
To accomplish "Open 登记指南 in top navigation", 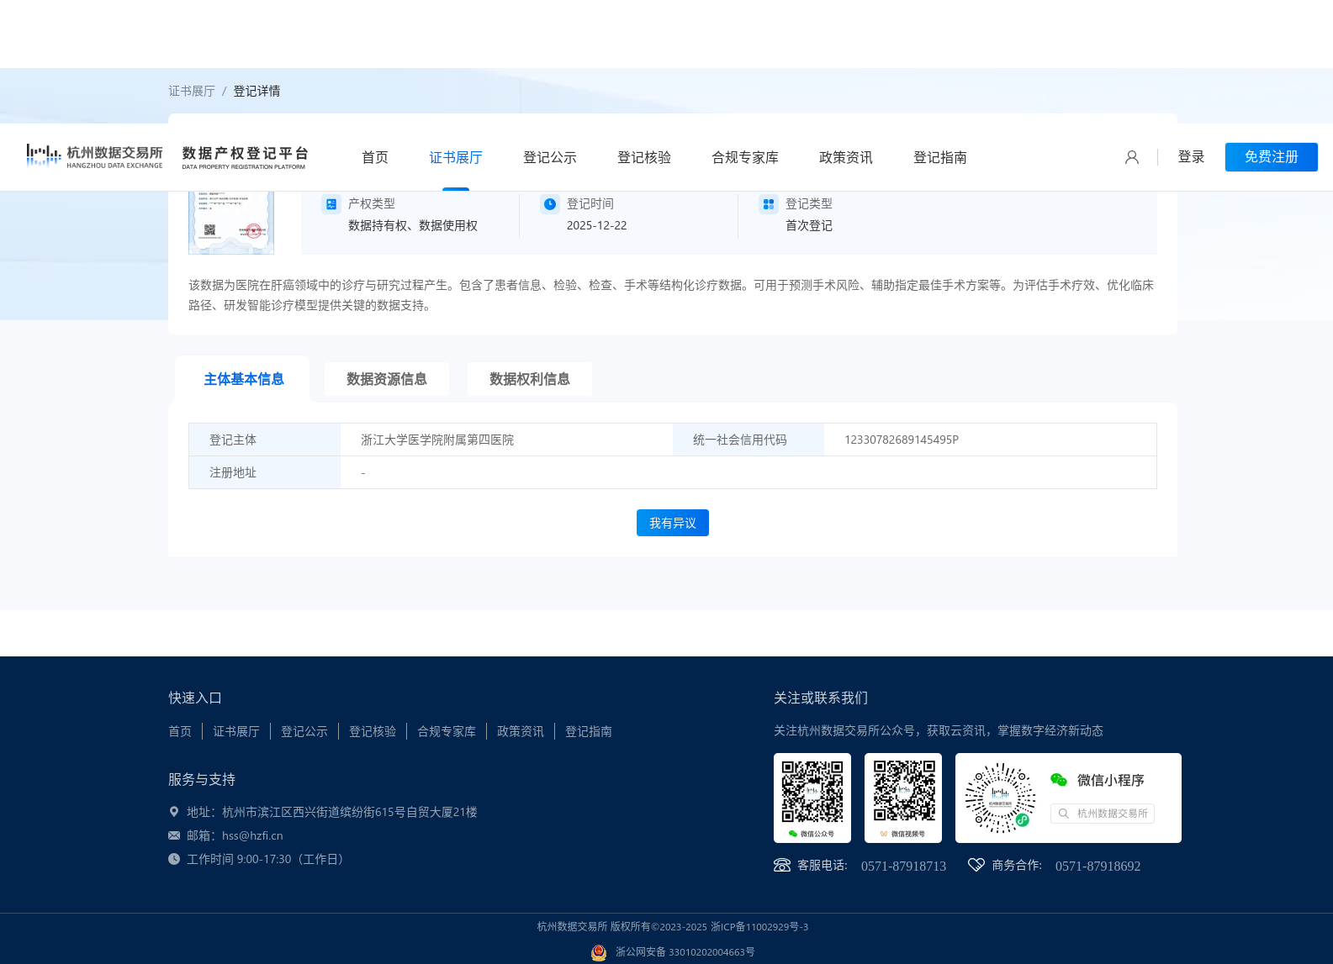I will coord(940,157).
